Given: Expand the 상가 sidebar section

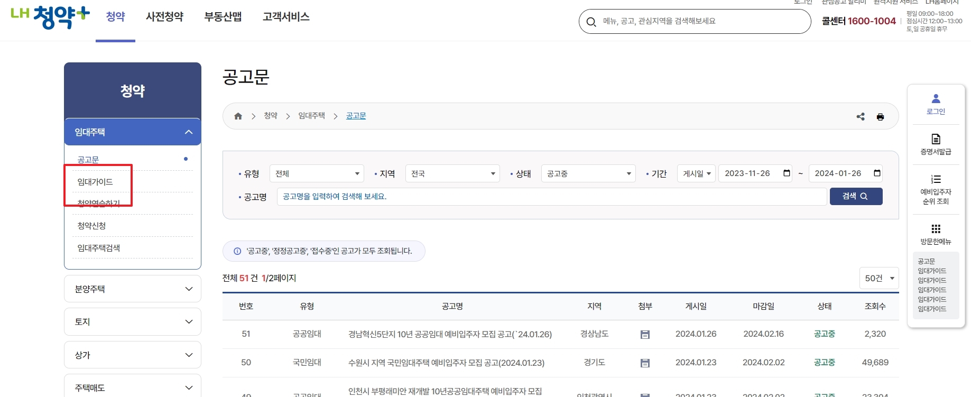Looking at the screenshot, I should (133, 355).
